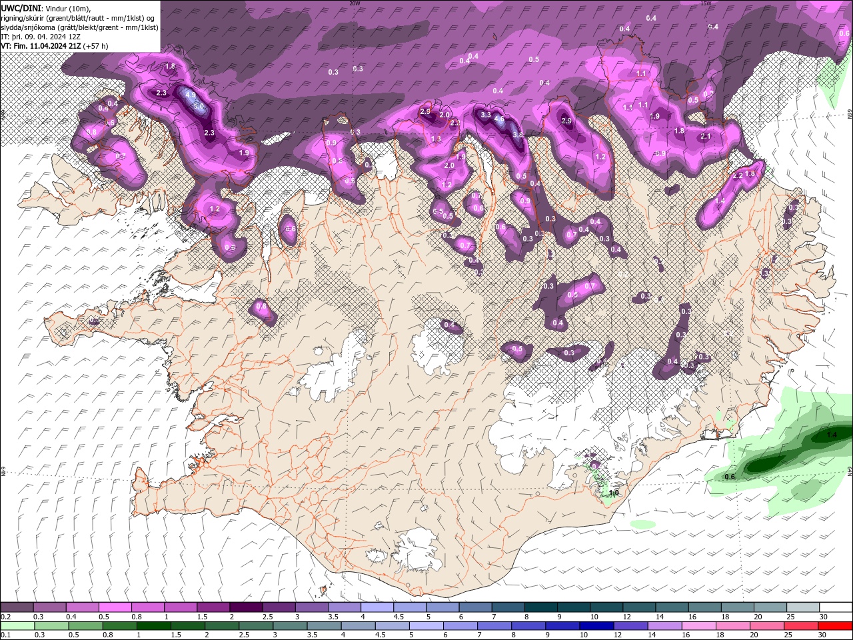Pick the upper legend swatch starting at 0.8

point(147,607)
